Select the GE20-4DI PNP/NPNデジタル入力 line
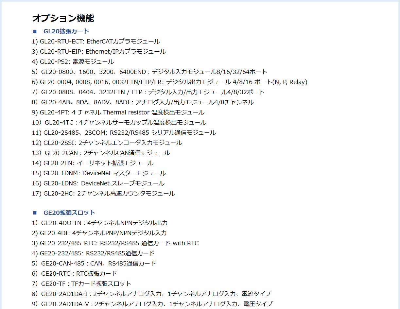The image size is (400, 309). click(99, 233)
